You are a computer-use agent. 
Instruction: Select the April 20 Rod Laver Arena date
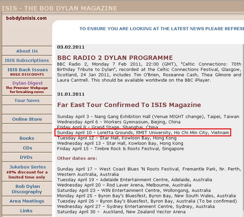click(x=124, y=185)
